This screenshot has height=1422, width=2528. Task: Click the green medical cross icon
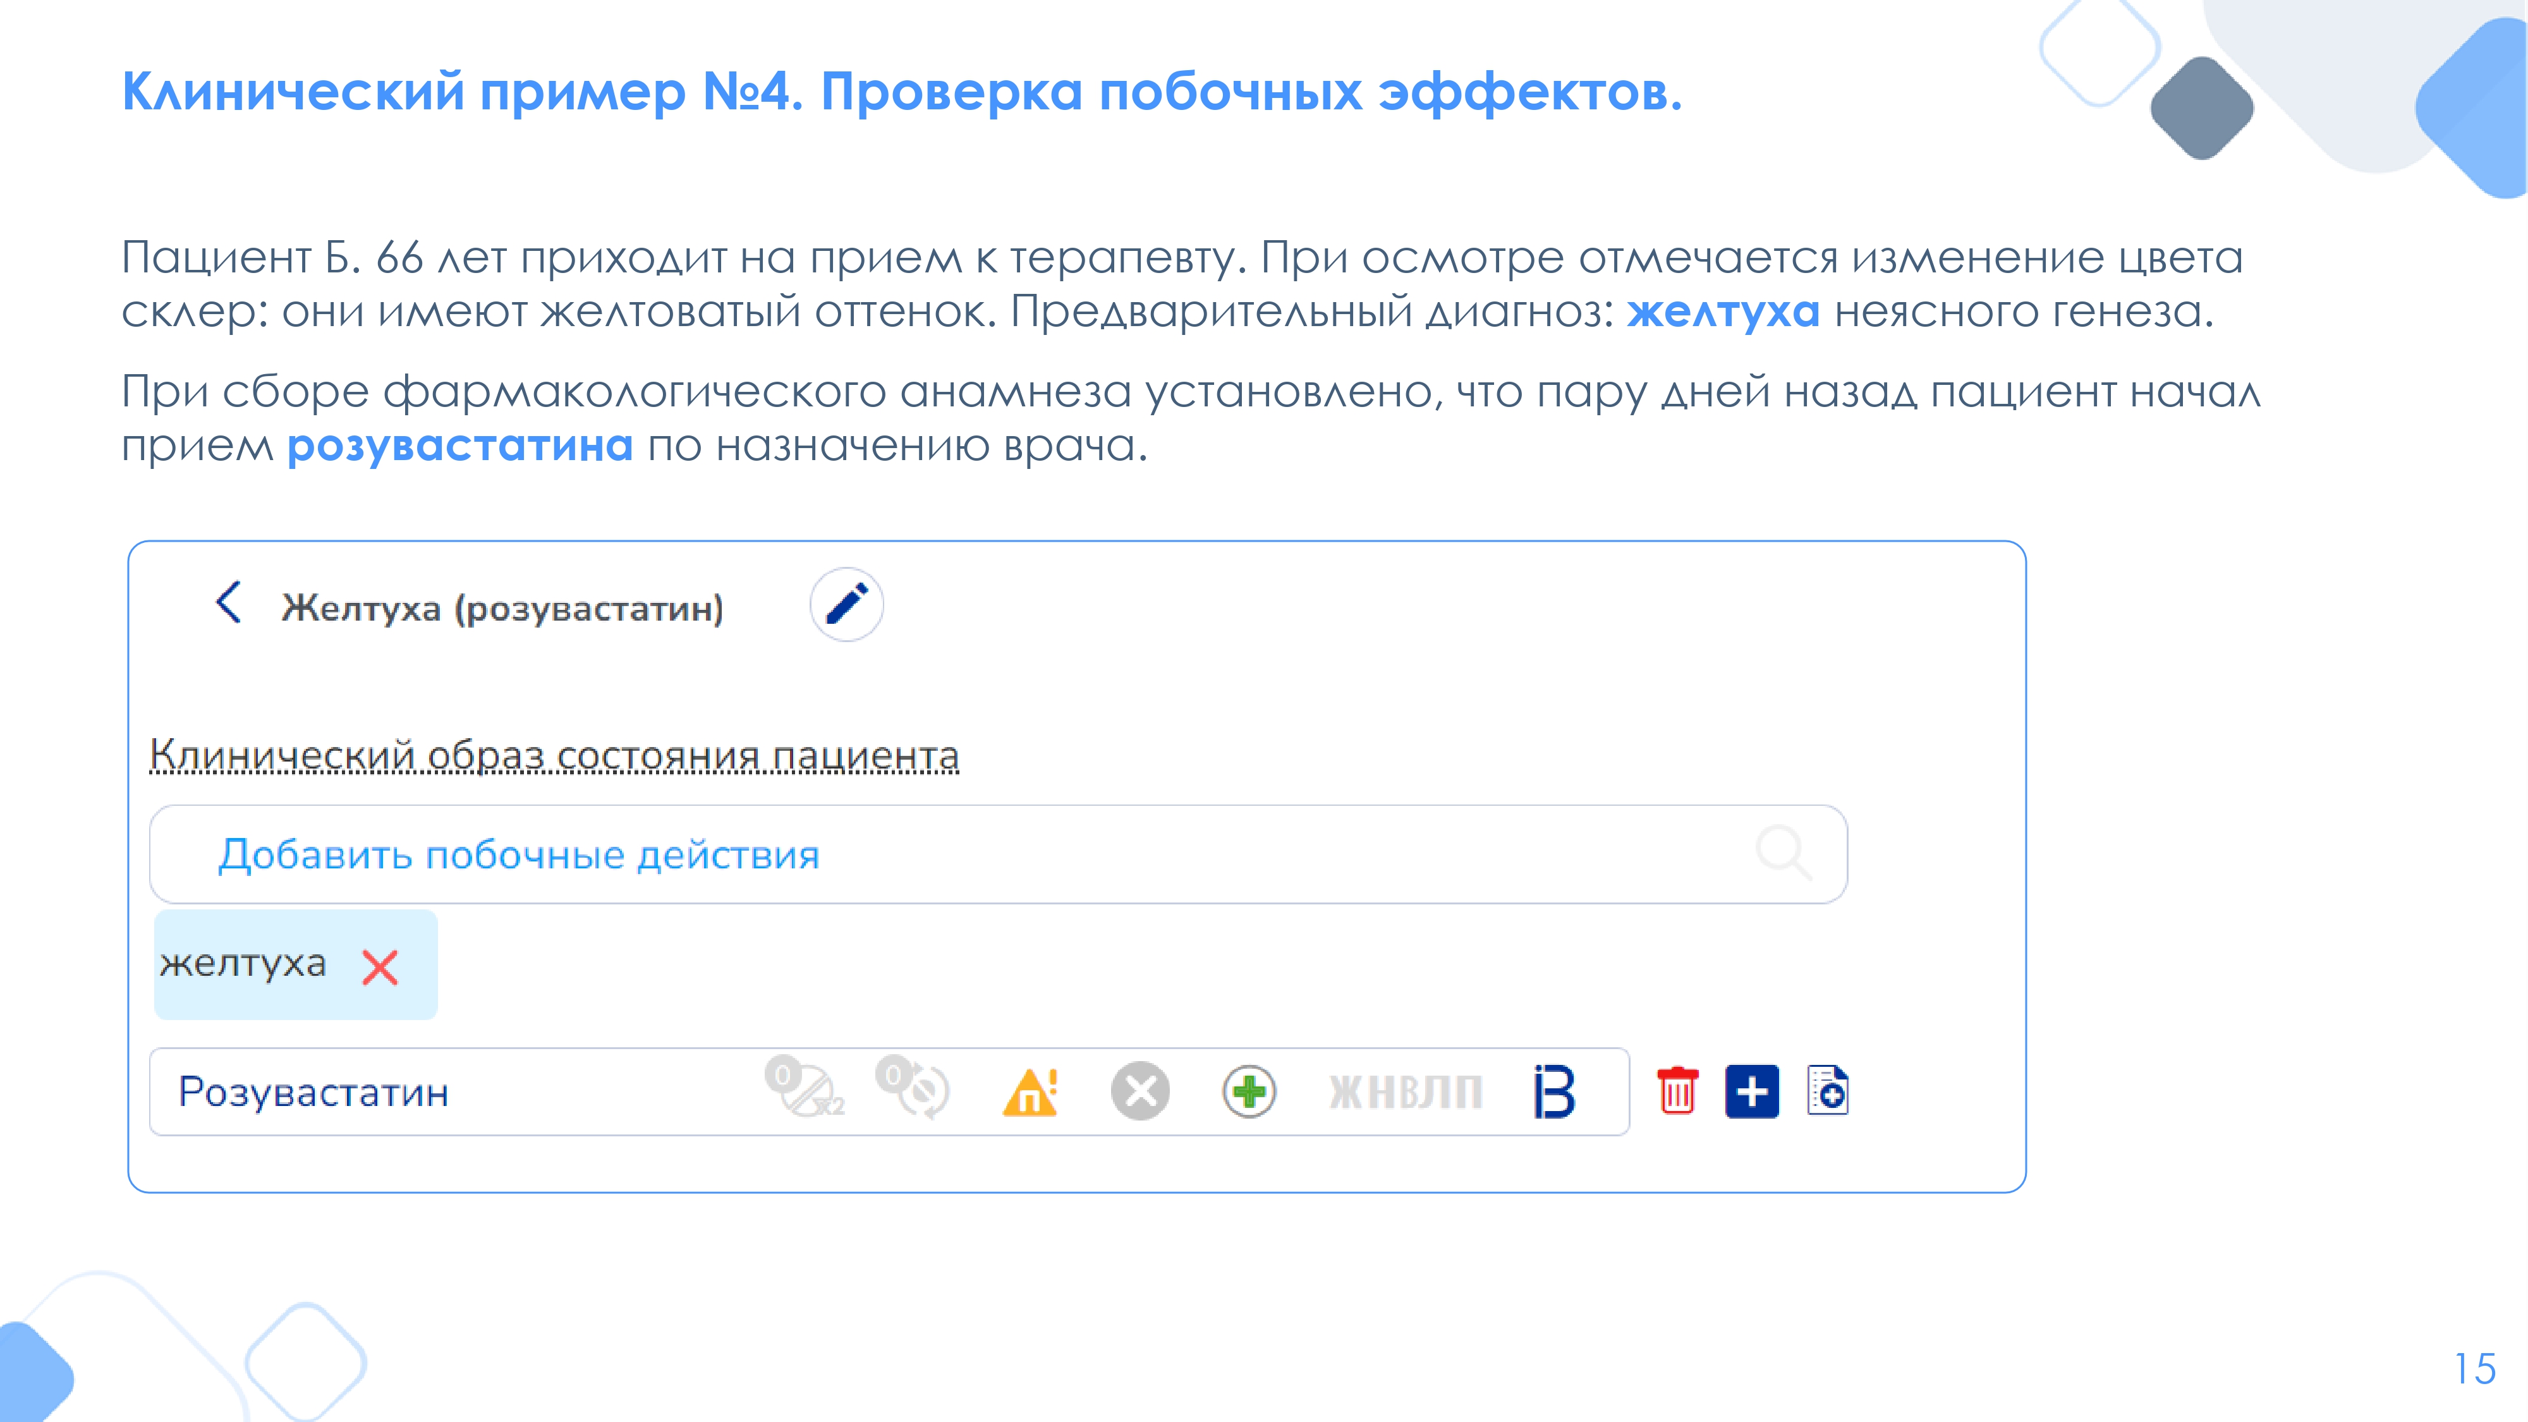(x=1248, y=1091)
